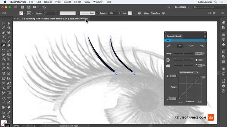The width and height of the screenshot is (227, 127).
Task: Open the Layers panel icon in dock
Action: click(223, 86)
